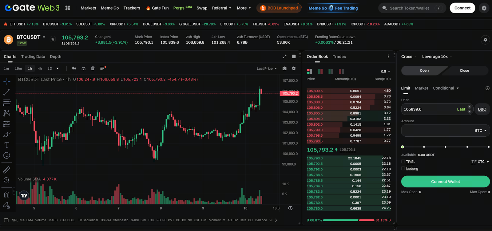
Task: Open the forecasting and position tools
Action: tap(7, 124)
